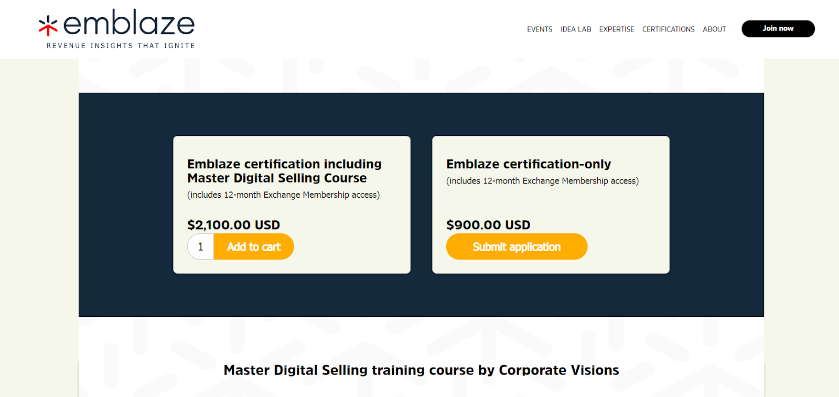Click the 'Revenue Insights That Ignite' tagline
The height and width of the screenshot is (397, 839).
121,46
